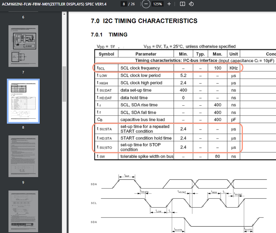Screen dimensions: 276x233
Task: Jump to the page 9 thumbnail
Action: pos(23,156)
